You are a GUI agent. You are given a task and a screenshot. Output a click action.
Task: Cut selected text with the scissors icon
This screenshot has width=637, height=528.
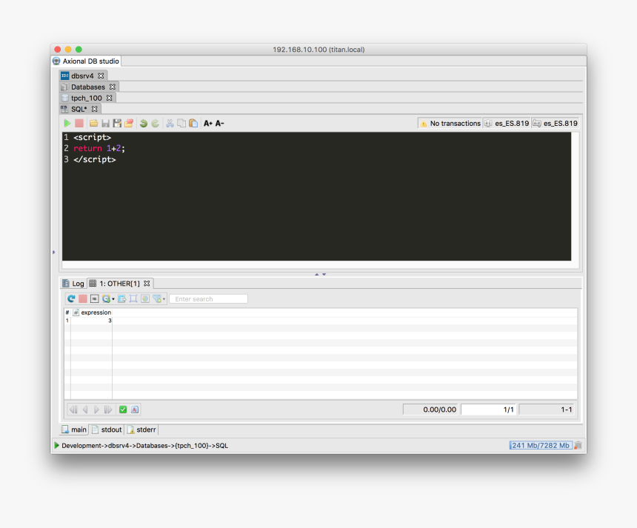click(x=170, y=124)
